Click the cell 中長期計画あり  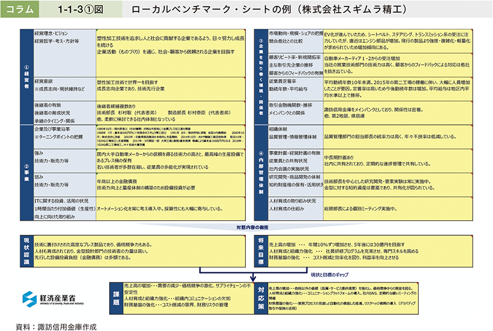pyautogui.click(x=339, y=157)
